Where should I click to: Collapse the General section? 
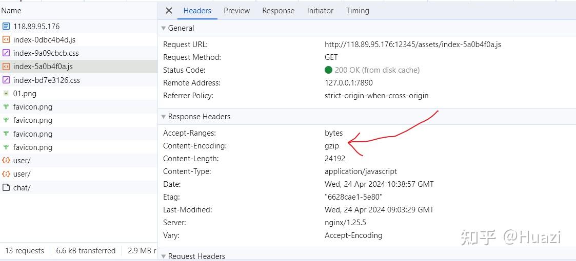[x=164, y=28]
